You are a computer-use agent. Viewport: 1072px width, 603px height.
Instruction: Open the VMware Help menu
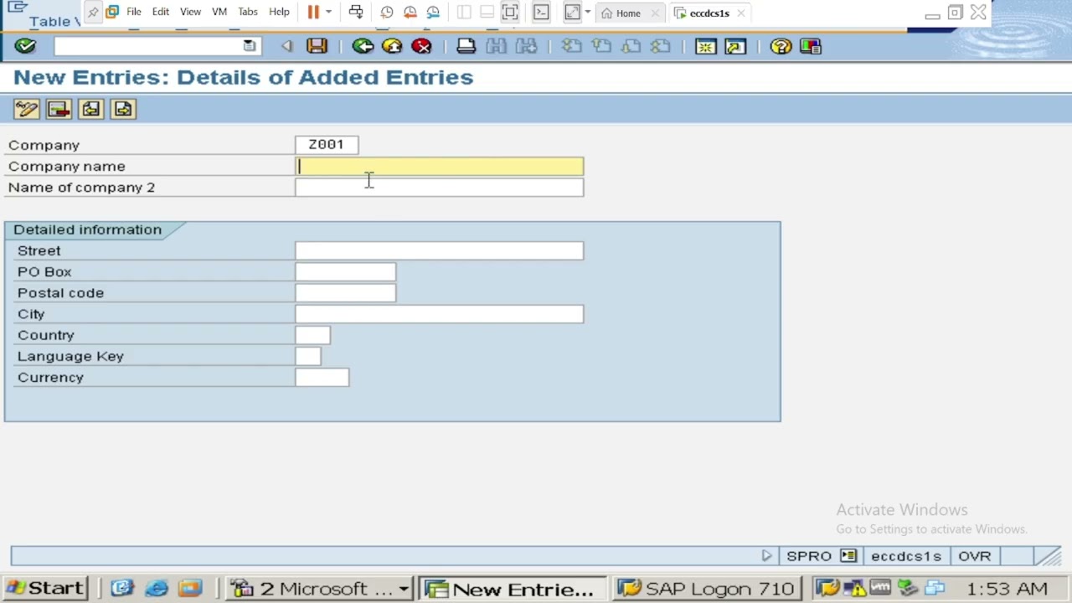(x=279, y=13)
